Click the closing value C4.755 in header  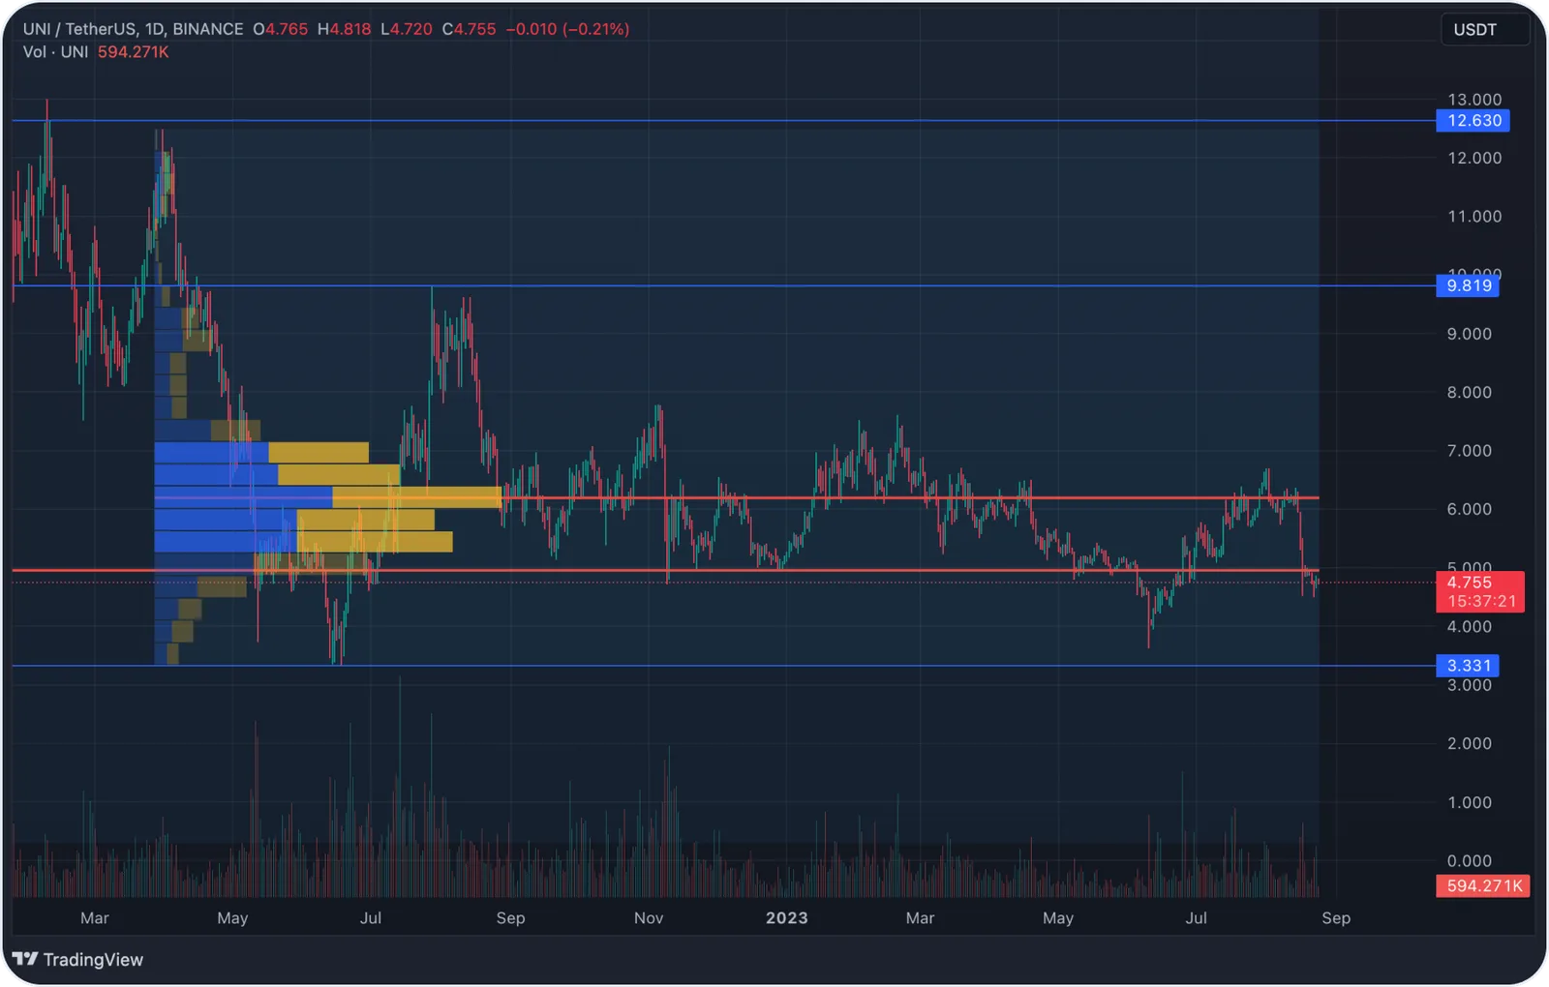[x=469, y=29]
